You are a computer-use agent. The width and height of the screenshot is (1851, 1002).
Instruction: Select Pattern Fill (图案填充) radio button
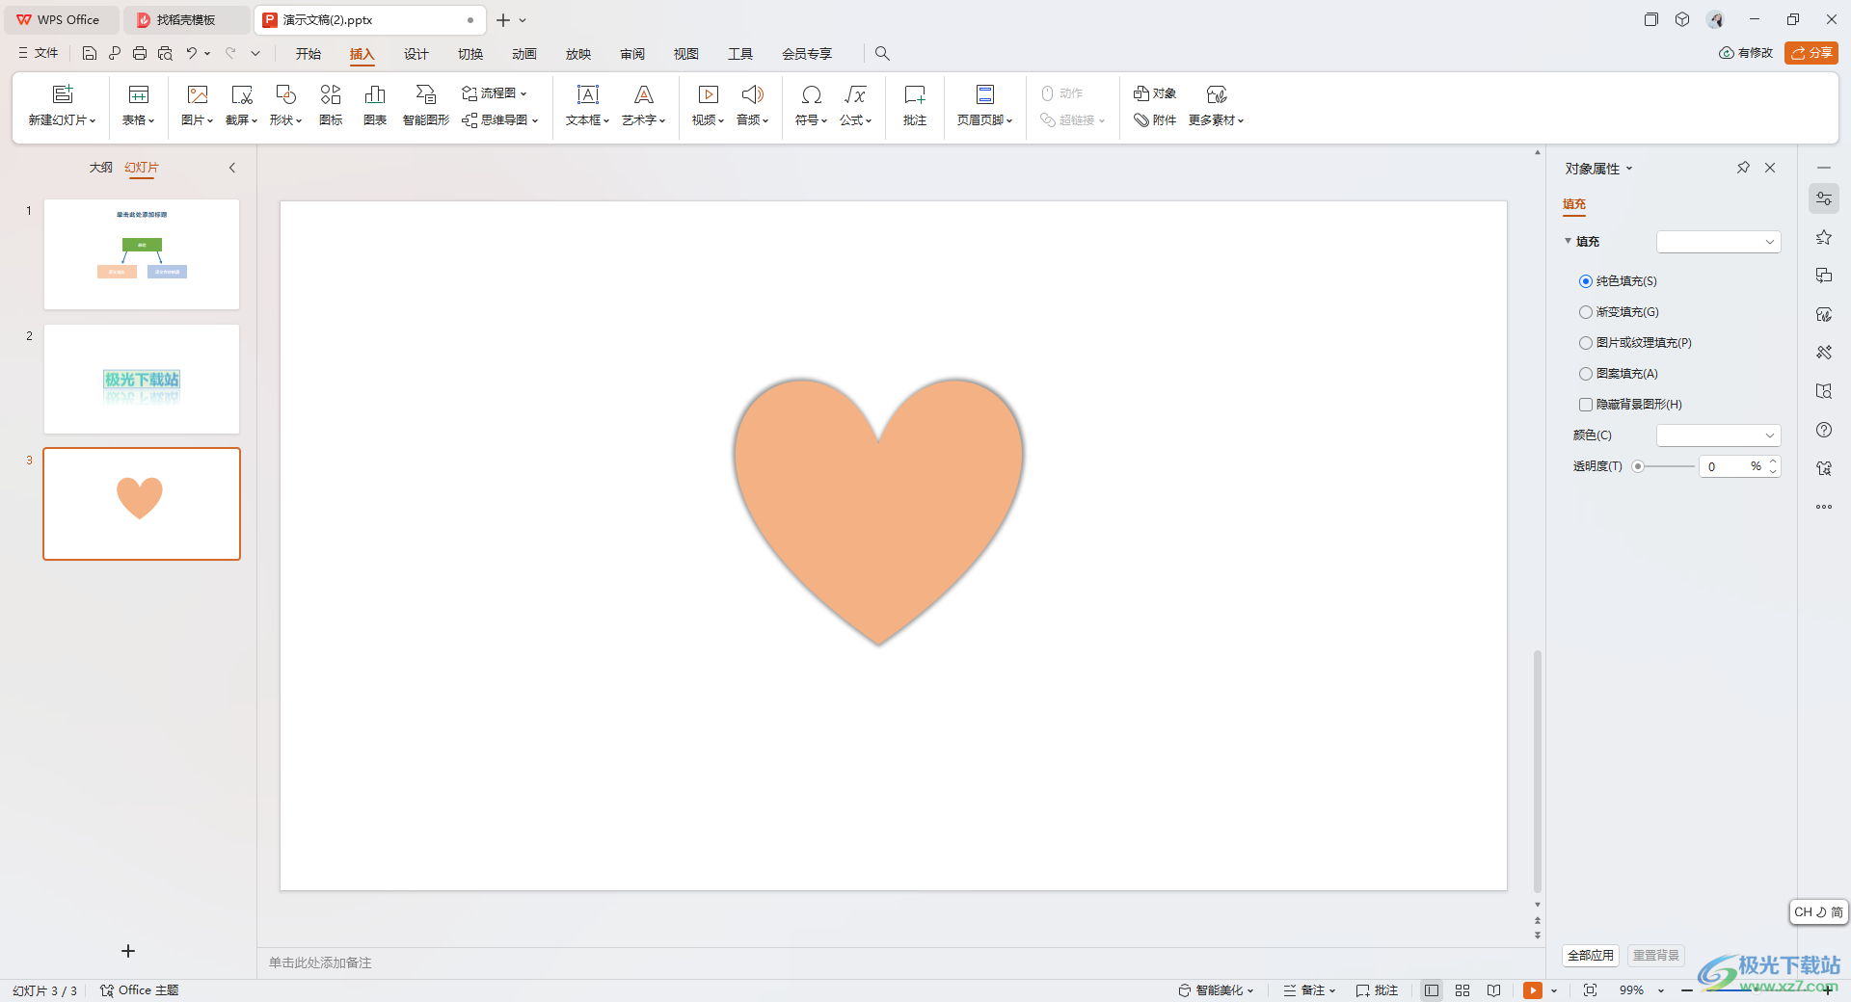[x=1586, y=374]
